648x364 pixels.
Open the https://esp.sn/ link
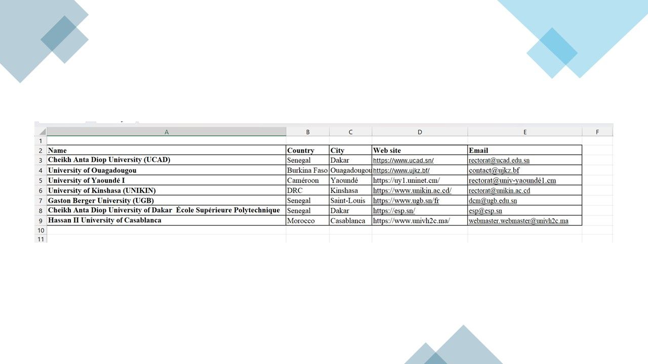[x=394, y=211]
